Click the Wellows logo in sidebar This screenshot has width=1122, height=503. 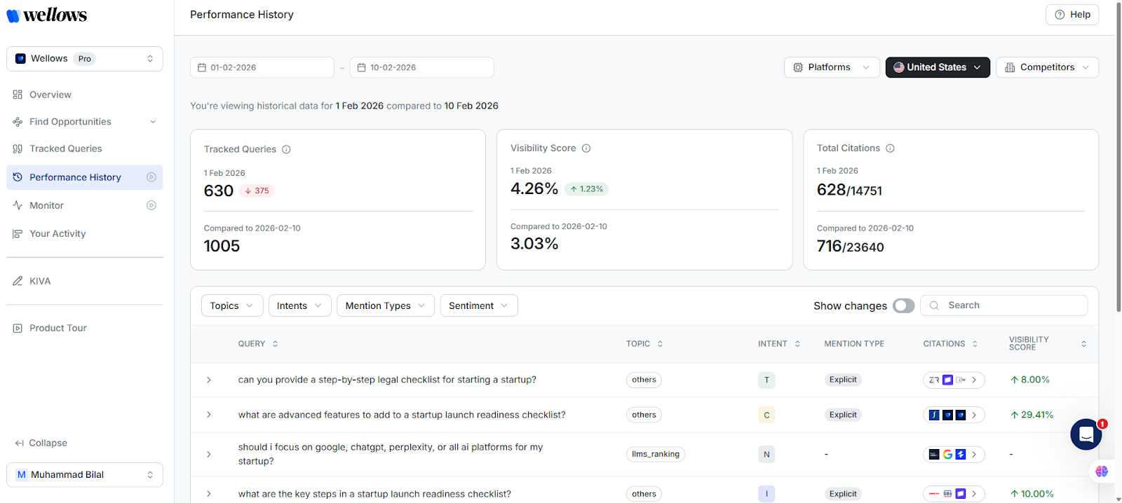point(46,15)
